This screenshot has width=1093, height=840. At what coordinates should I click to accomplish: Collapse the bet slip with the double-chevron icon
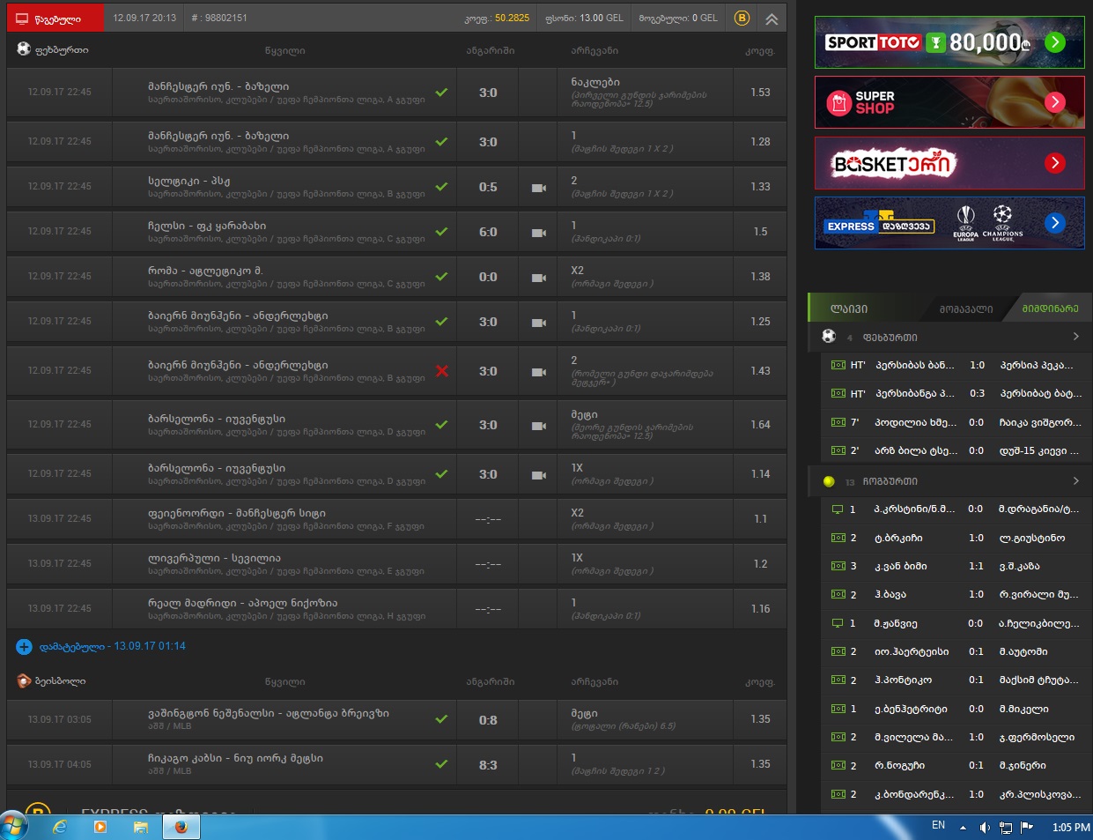(x=772, y=19)
